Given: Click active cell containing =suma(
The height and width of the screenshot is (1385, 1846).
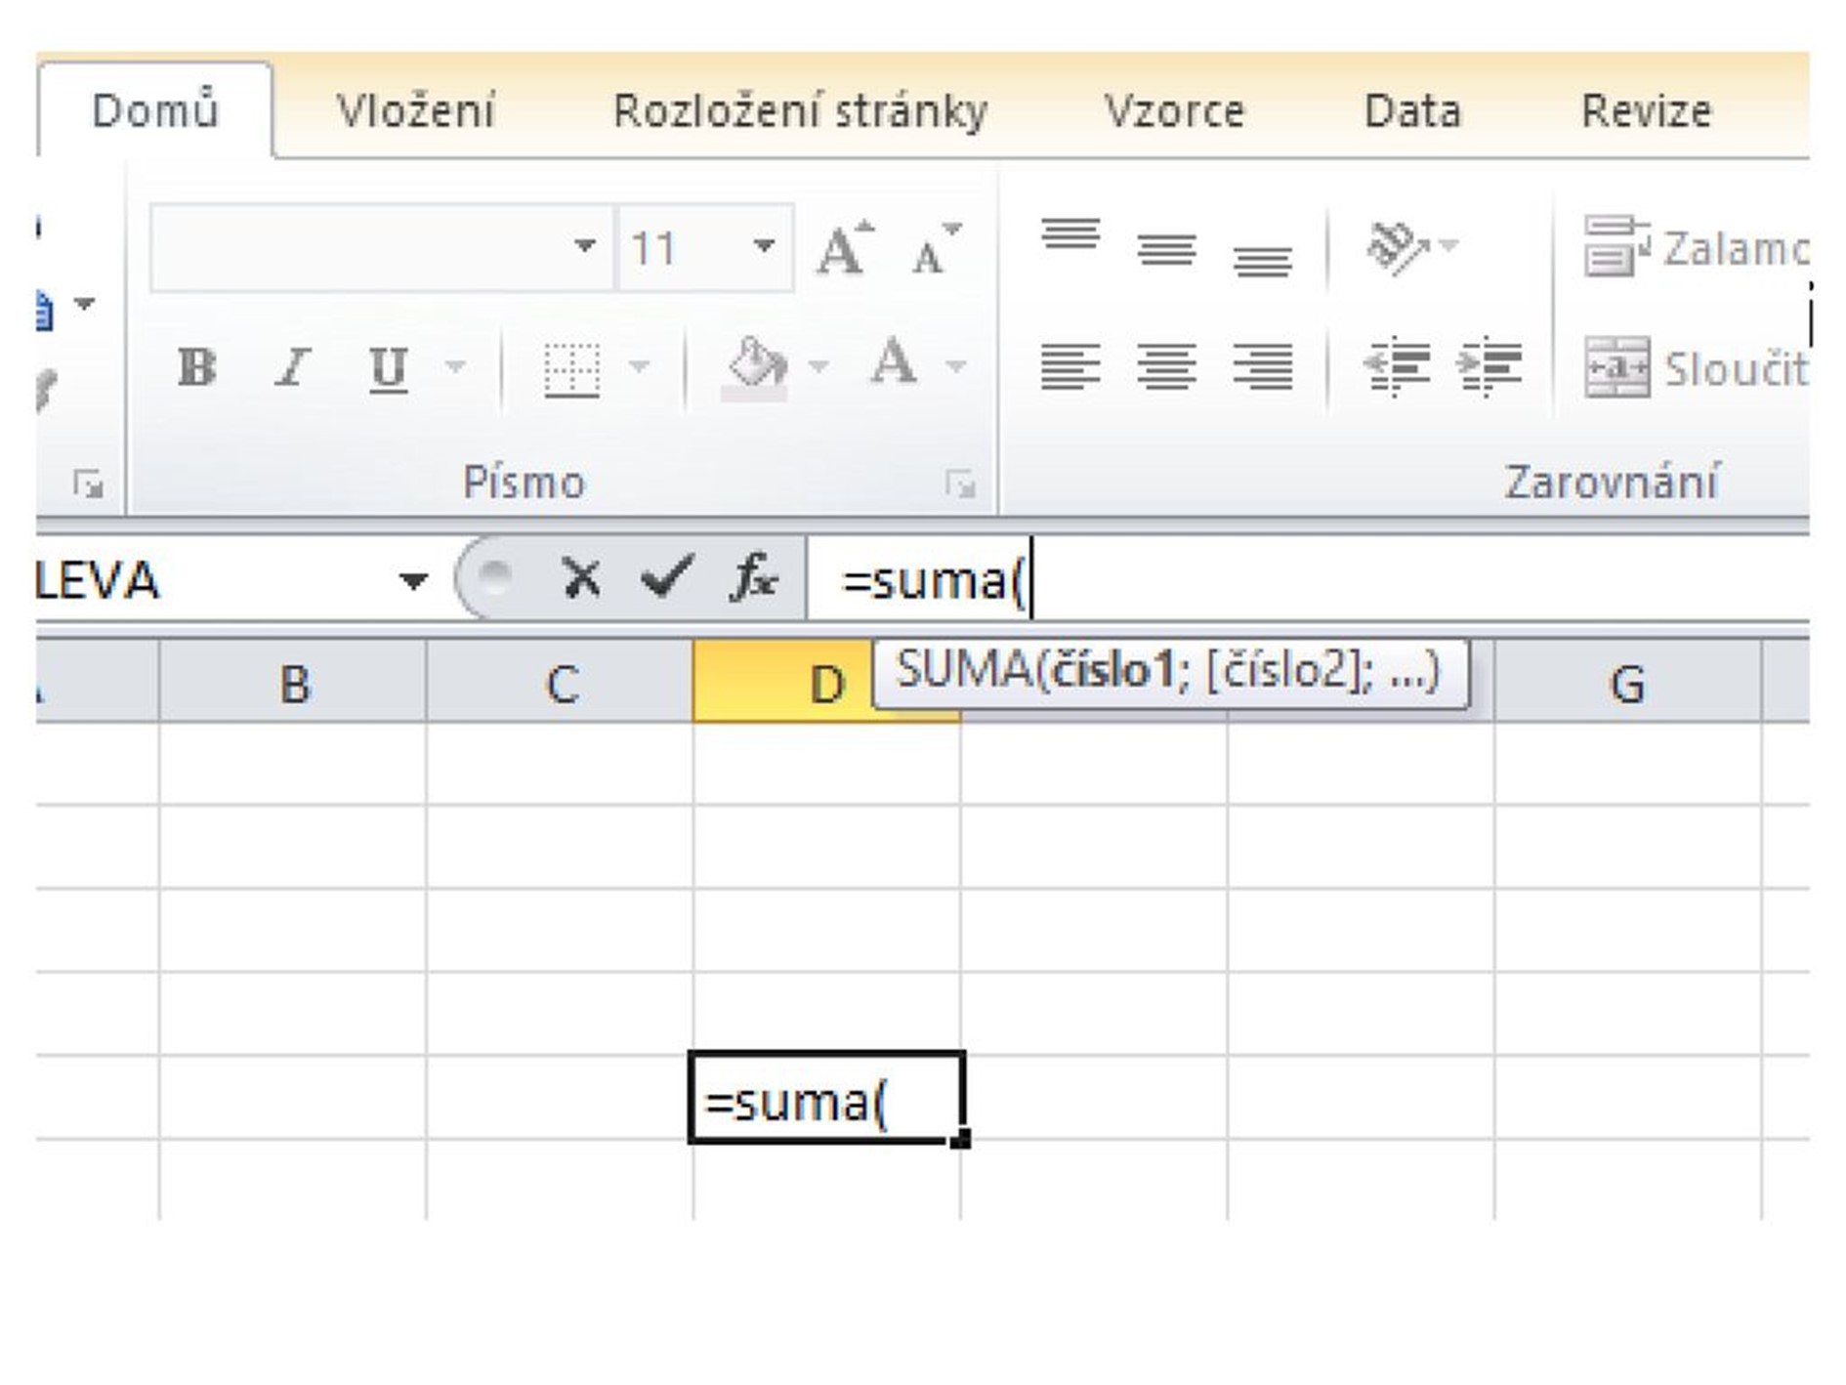Looking at the screenshot, I should [826, 1097].
